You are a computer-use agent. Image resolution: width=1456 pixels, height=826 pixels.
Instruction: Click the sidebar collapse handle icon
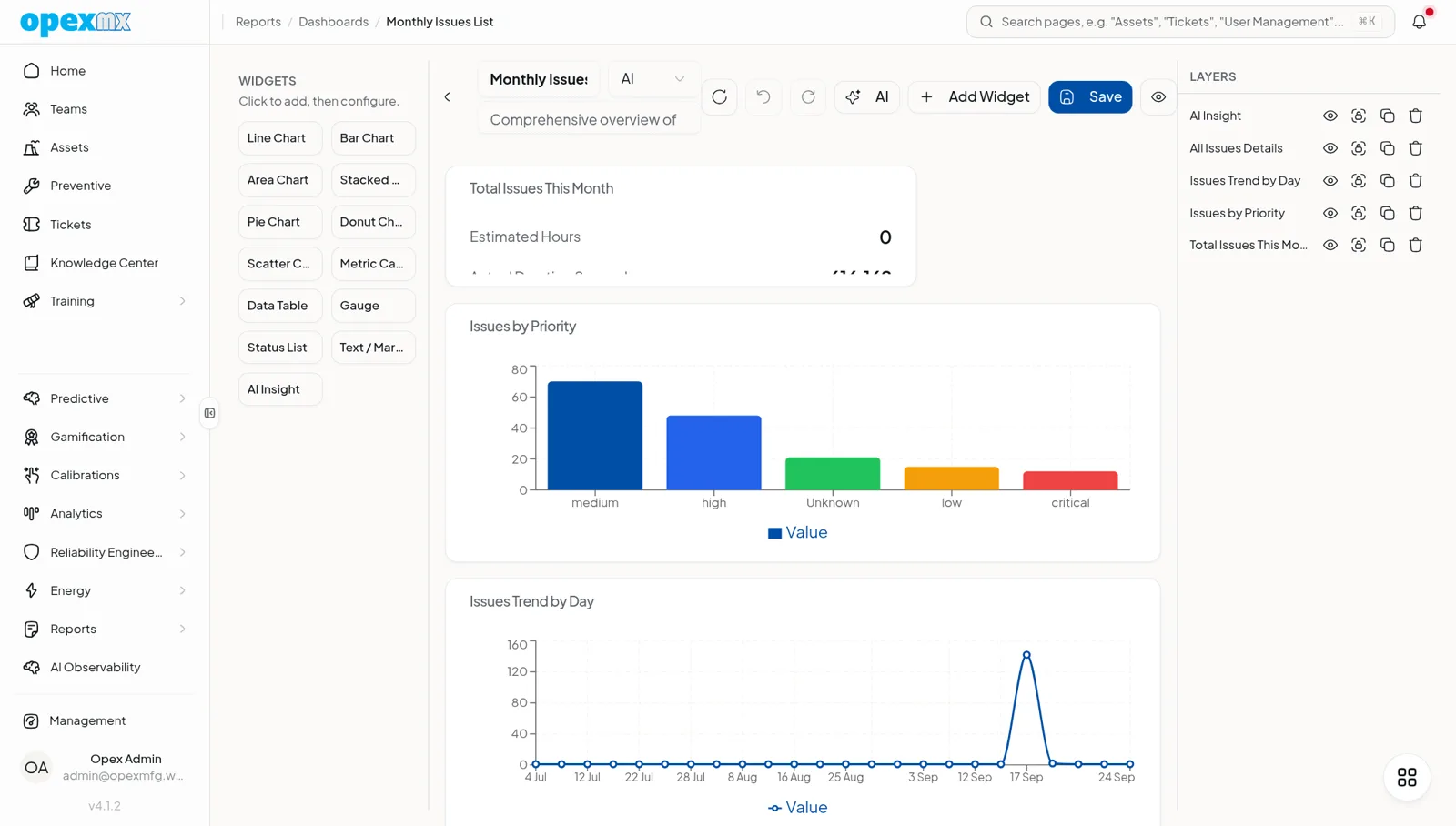tap(209, 413)
